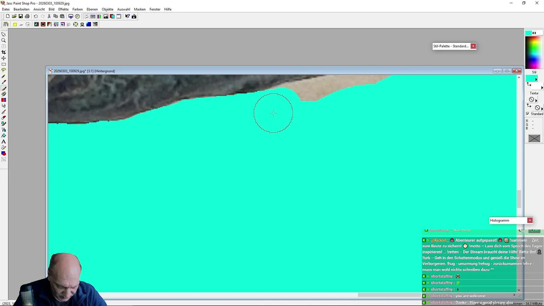This screenshot has width=544, height=306.
Task: Cut selection with scissors icon
Action: (x=49, y=16)
